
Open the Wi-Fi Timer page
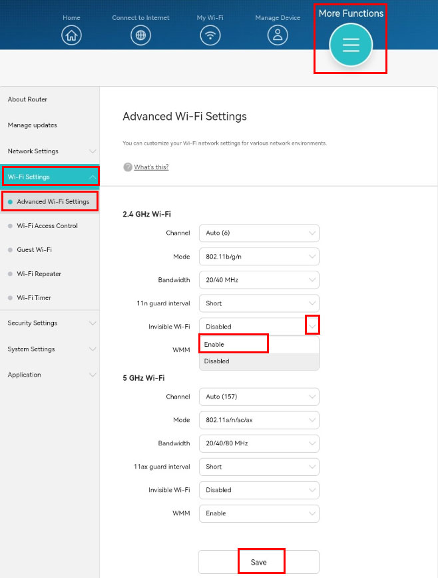34,298
